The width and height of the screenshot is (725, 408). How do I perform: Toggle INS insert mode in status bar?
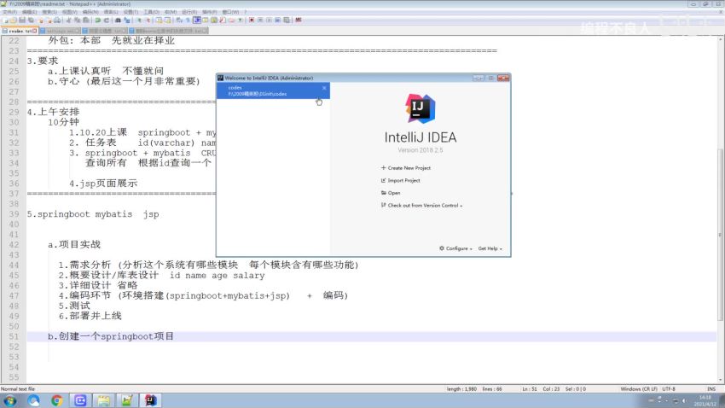point(711,389)
